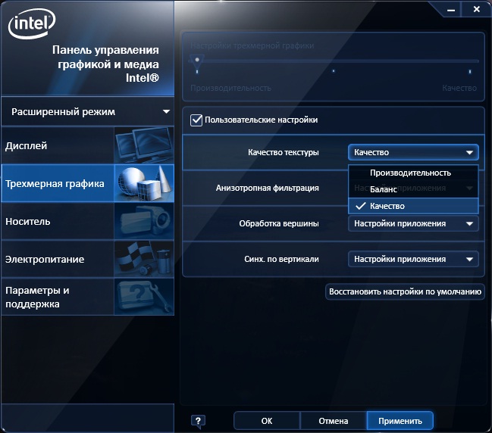492x433 pixels.
Task: Click the panel title Панель управления графикой
Action: click(105, 64)
